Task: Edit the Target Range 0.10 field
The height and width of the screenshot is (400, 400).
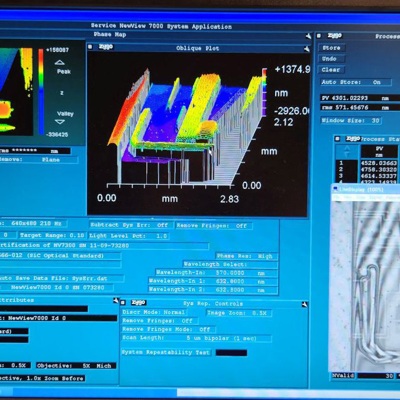Action: (x=52, y=235)
